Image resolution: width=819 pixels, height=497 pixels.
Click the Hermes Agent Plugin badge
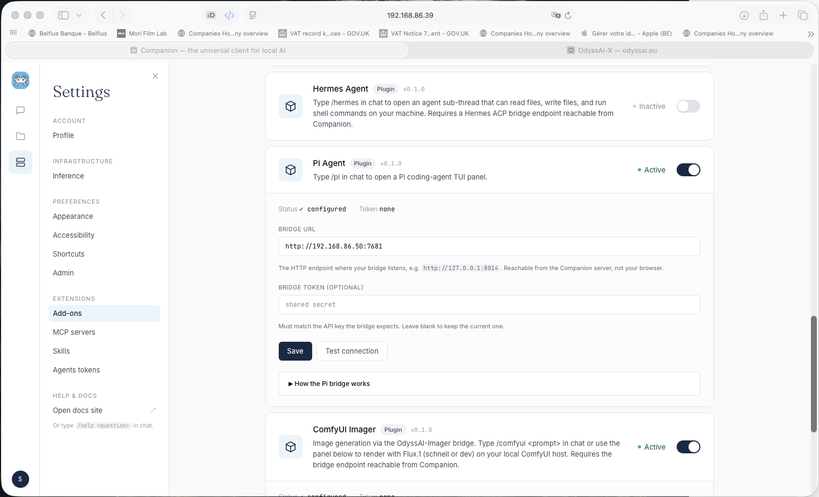coord(386,89)
